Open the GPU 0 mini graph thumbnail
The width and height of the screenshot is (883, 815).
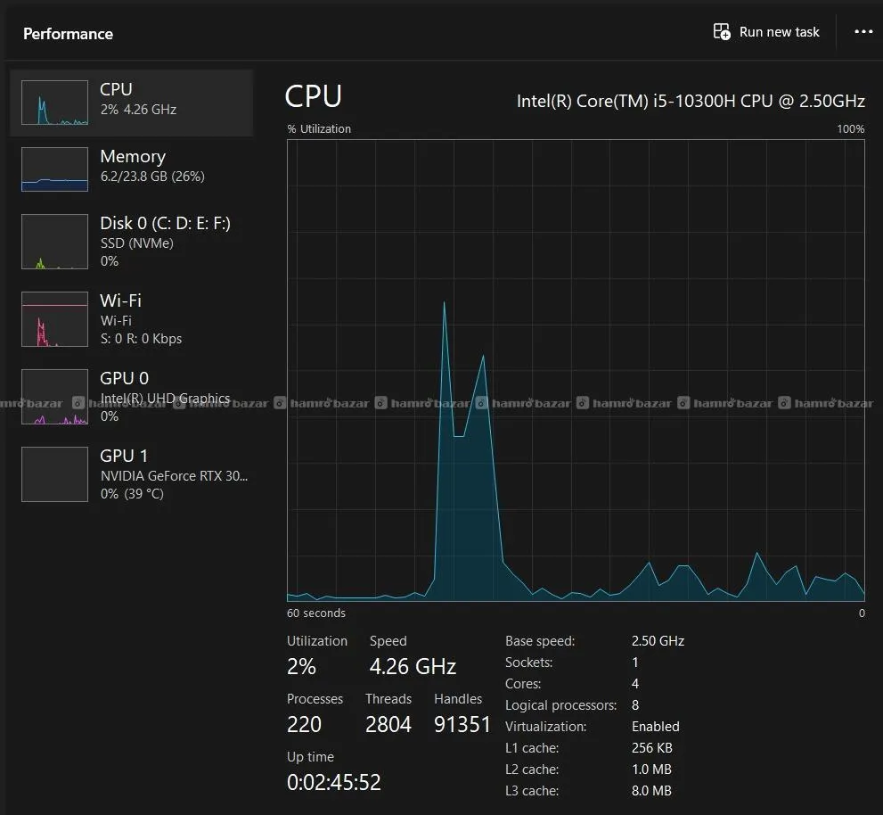54,397
